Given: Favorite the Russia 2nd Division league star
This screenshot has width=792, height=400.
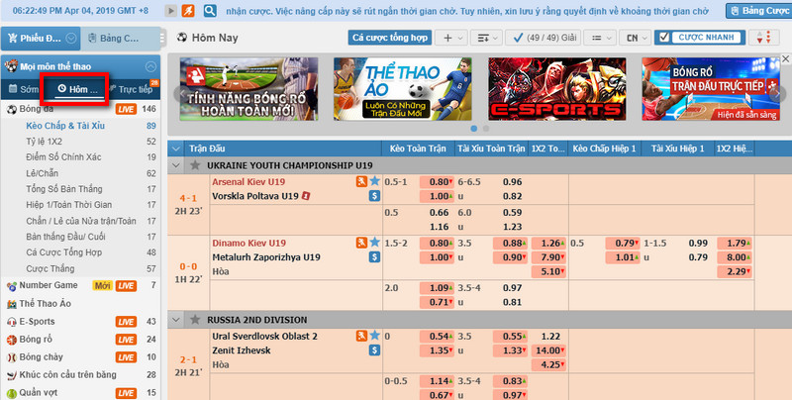Looking at the screenshot, I should tap(193, 320).
